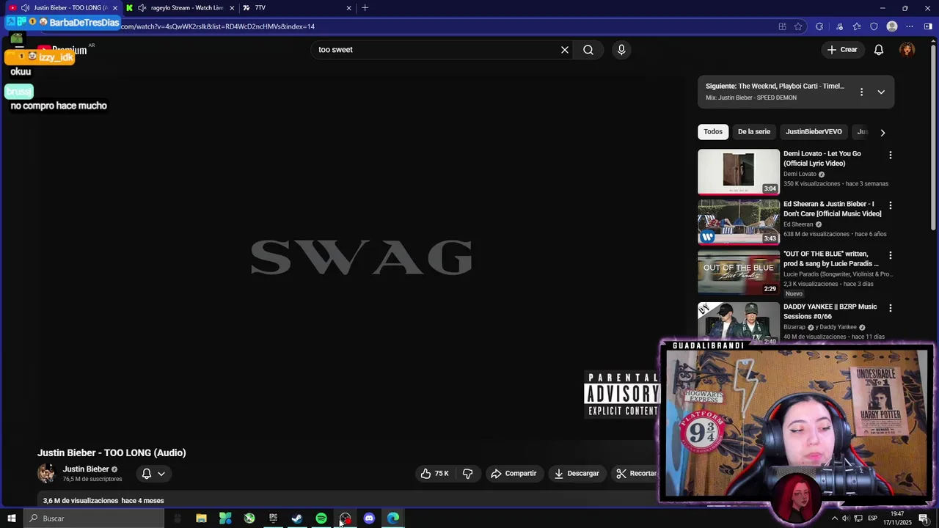The image size is (939, 528).
Task: Open Ed Sheeran I Don't Care thumbnail
Action: tap(738, 221)
